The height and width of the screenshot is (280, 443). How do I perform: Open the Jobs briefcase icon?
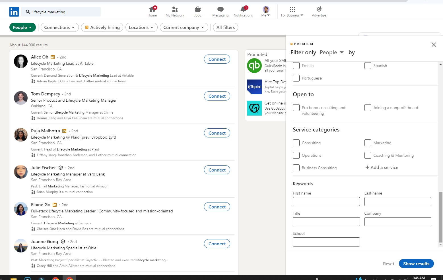coord(198,9)
